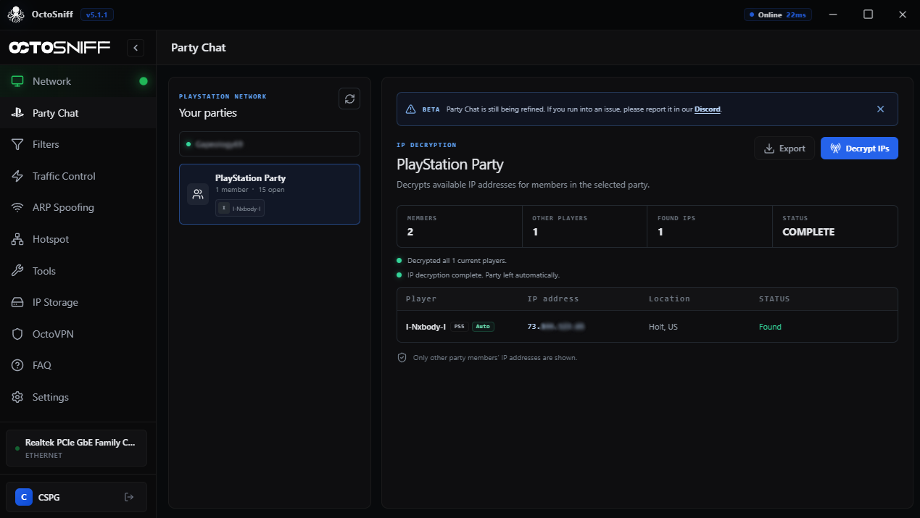Open the FAQ page
Image resolution: width=920 pixels, height=518 pixels.
click(x=78, y=365)
